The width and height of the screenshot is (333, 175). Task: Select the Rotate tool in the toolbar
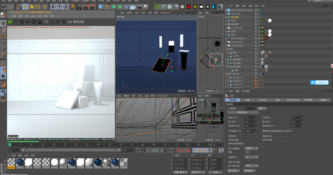(38, 7)
